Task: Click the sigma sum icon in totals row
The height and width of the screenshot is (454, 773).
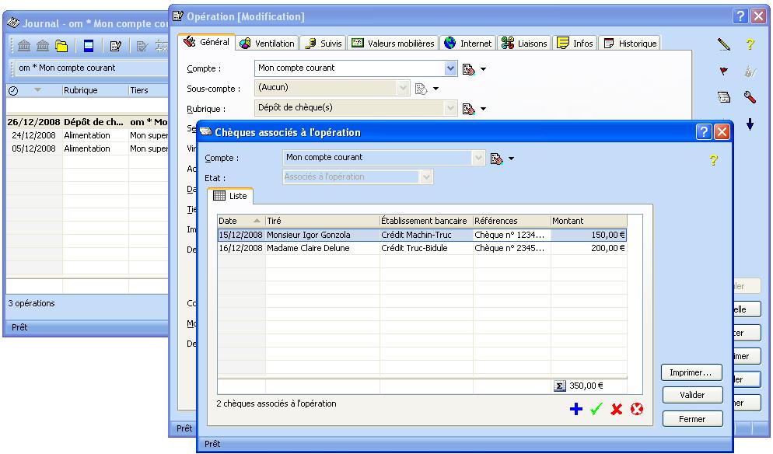Action: pos(559,385)
